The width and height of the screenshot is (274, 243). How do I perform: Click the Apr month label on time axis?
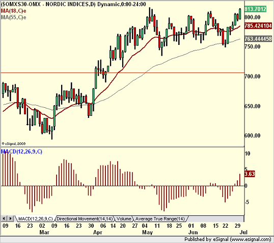coord(97,232)
